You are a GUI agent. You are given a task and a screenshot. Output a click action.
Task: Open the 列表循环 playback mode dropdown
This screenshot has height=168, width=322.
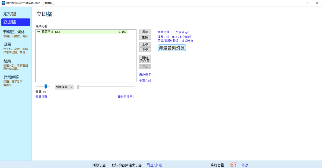pyautogui.click(x=64, y=87)
